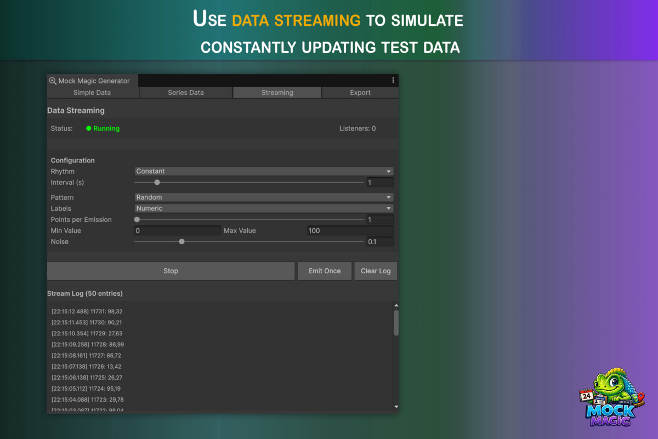
Task: Click the Stream Log (50 entries) heading
Action: pos(85,294)
